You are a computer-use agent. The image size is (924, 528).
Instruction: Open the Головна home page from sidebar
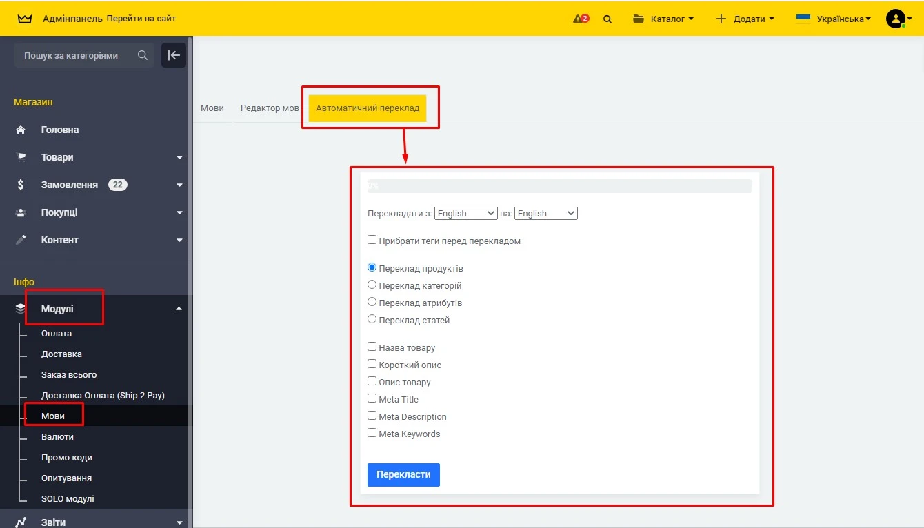point(21,129)
